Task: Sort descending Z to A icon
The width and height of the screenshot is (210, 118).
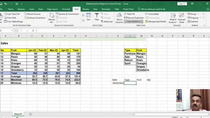Action: (x=83, y=20)
